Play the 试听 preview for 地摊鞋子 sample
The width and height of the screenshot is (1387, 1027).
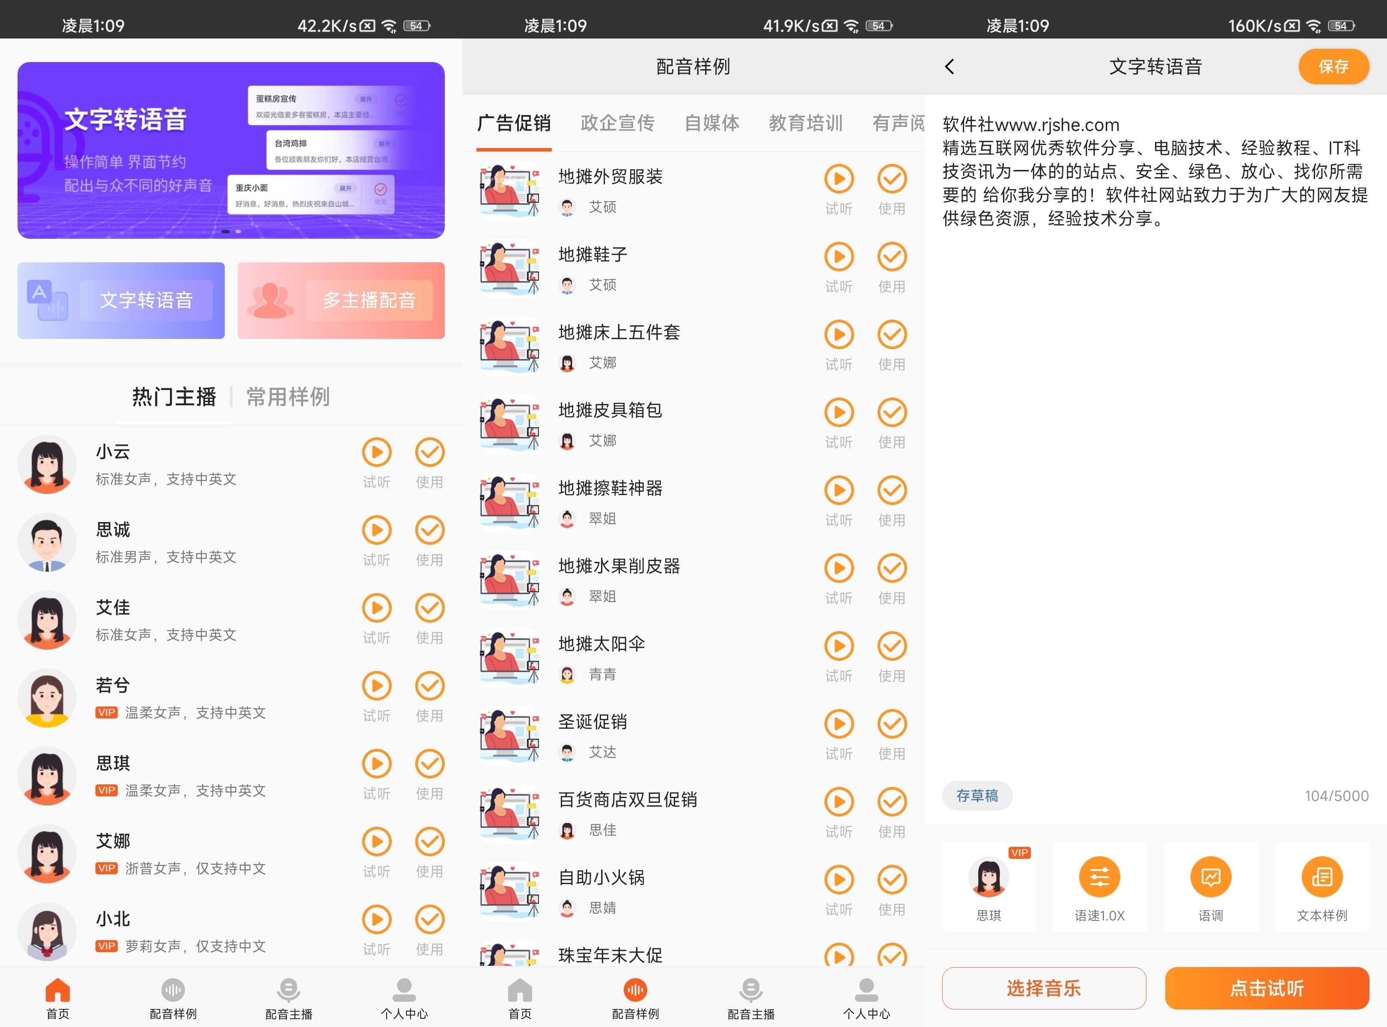pos(839,257)
